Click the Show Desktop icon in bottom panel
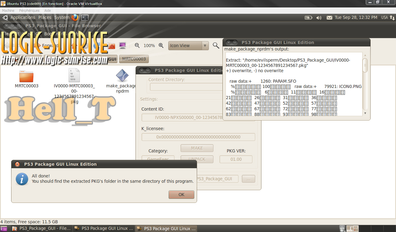 coord(4,229)
